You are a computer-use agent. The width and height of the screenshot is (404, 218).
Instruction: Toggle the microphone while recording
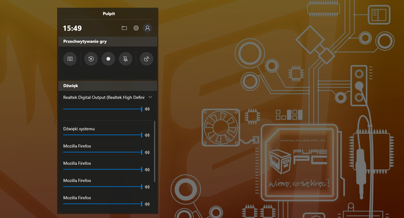click(125, 59)
